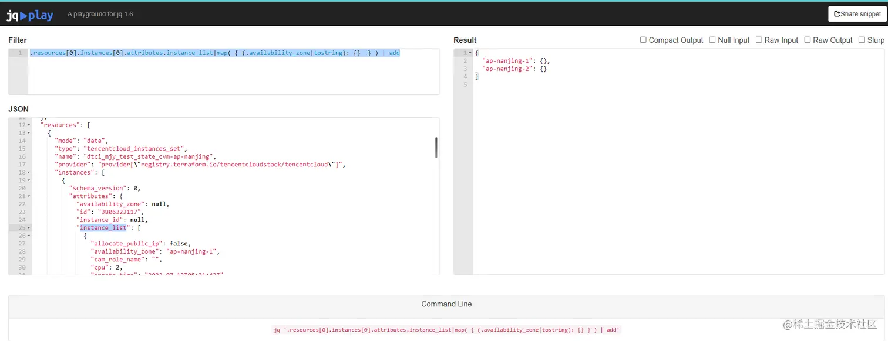
Task: Click the Share snippet button
Action: coord(857,14)
